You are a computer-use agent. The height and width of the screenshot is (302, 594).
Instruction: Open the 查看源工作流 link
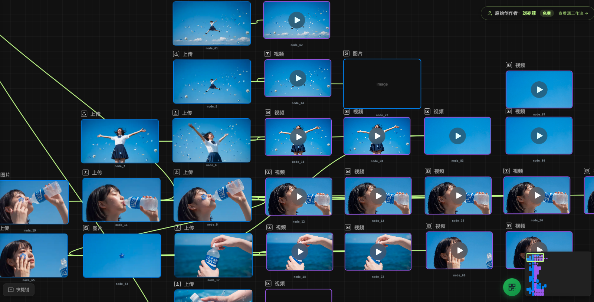click(573, 13)
